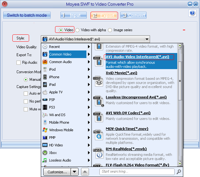Click the iPod device icon
The width and height of the screenshot is (200, 177).
(45, 69)
